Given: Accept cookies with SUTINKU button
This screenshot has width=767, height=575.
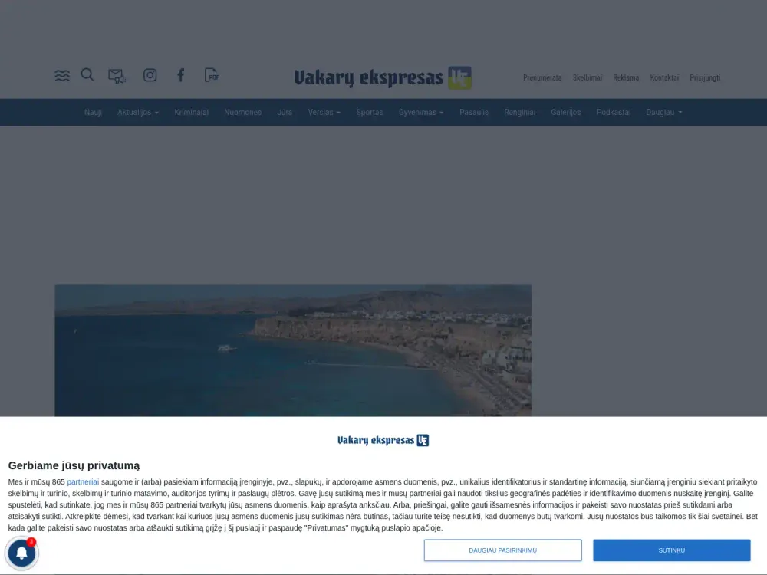Looking at the screenshot, I should 671,550.
